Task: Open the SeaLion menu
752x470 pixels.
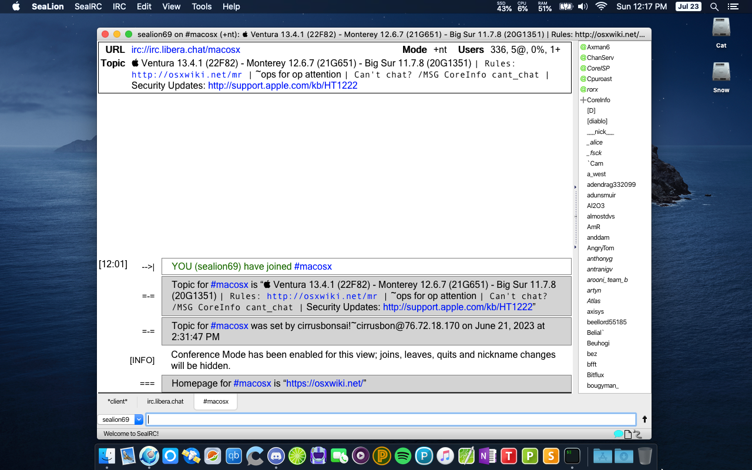Action: (48, 6)
